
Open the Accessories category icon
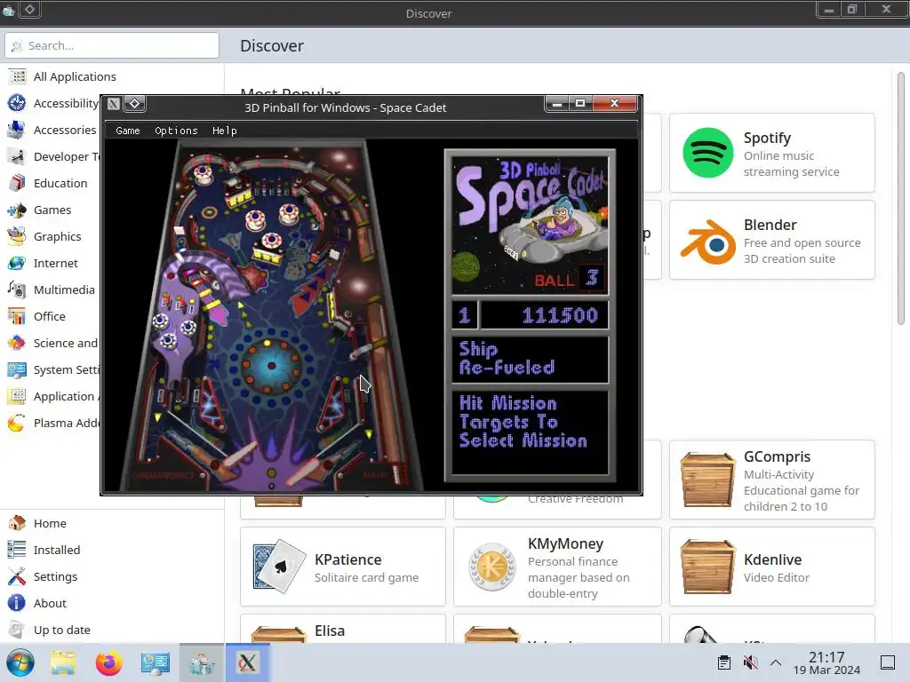pyautogui.click(x=17, y=130)
